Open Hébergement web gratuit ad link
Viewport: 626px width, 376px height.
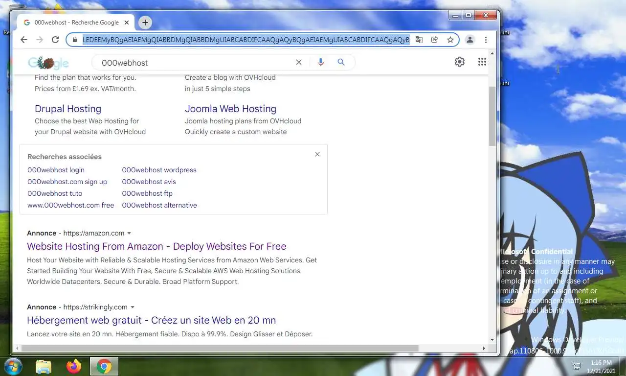(x=151, y=320)
